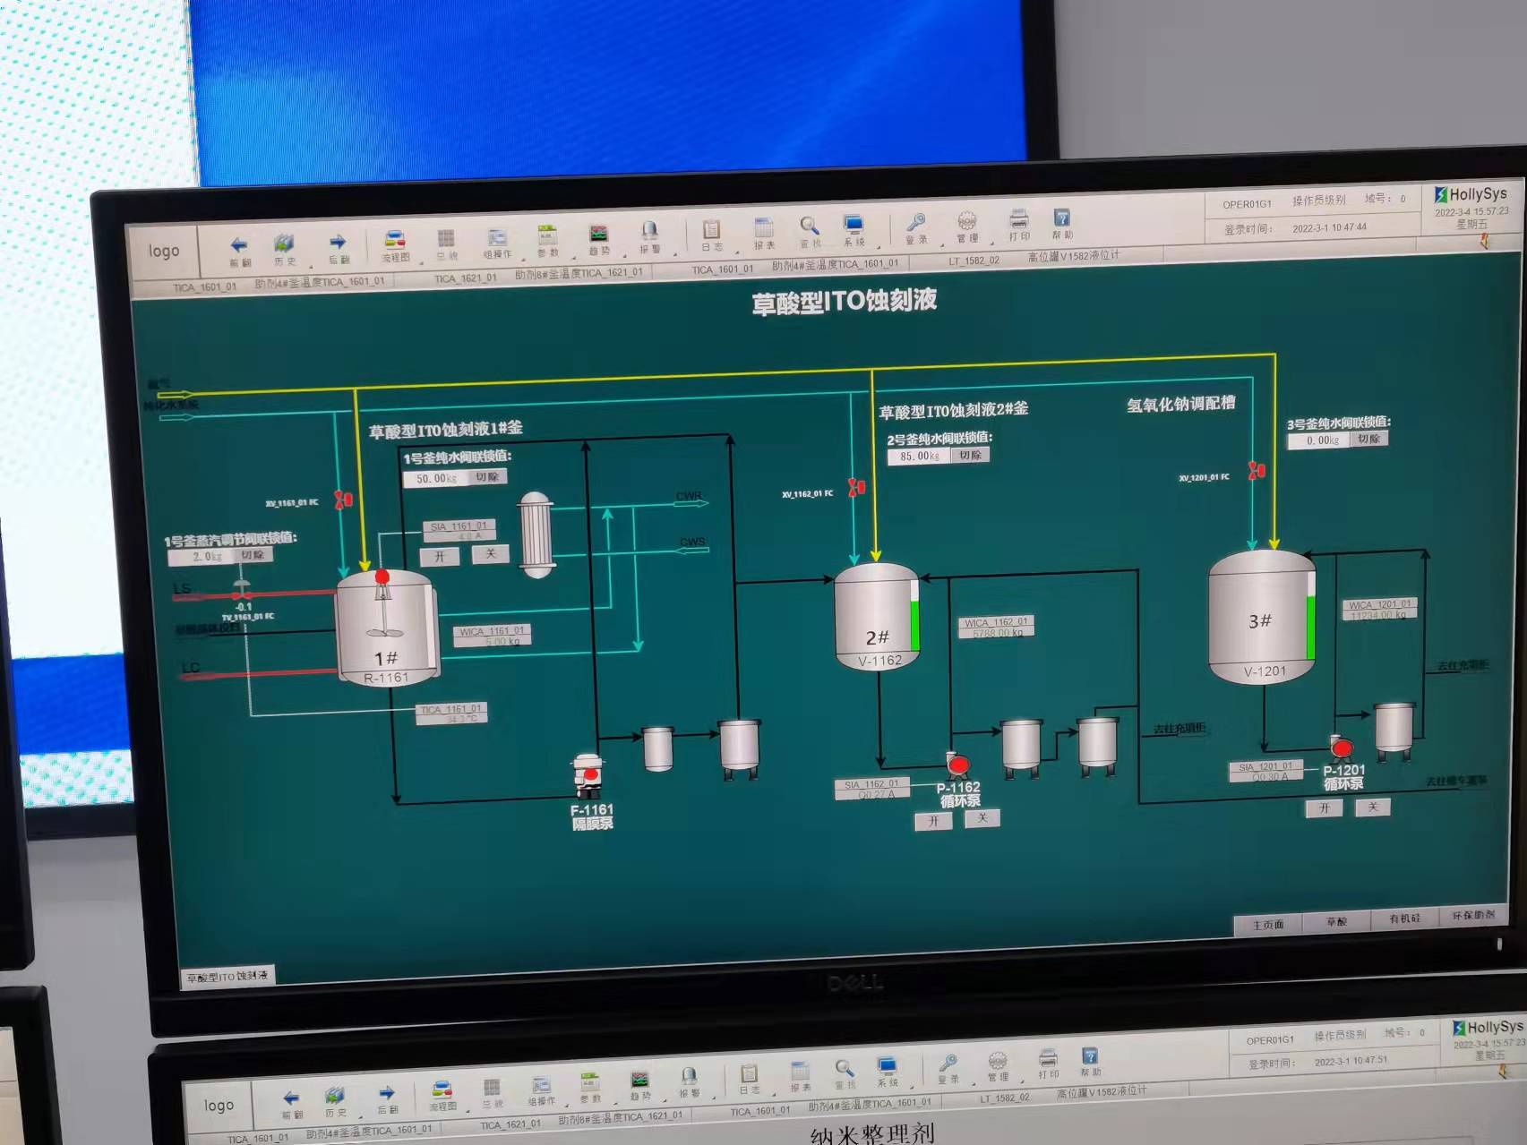Click 关 button under SIA_1161_01 agitator
1527x1145 pixels.
490,554
